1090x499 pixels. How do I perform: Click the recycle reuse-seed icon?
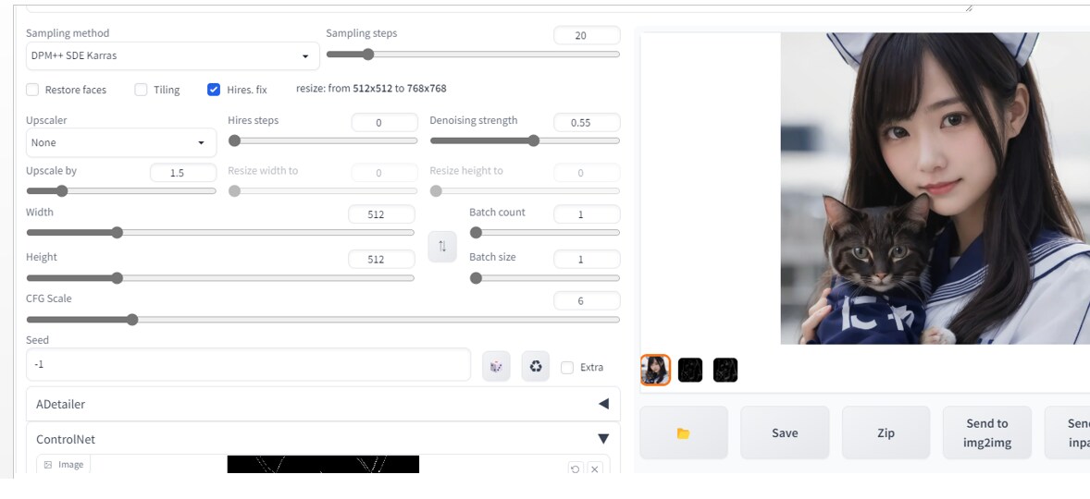click(535, 366)
